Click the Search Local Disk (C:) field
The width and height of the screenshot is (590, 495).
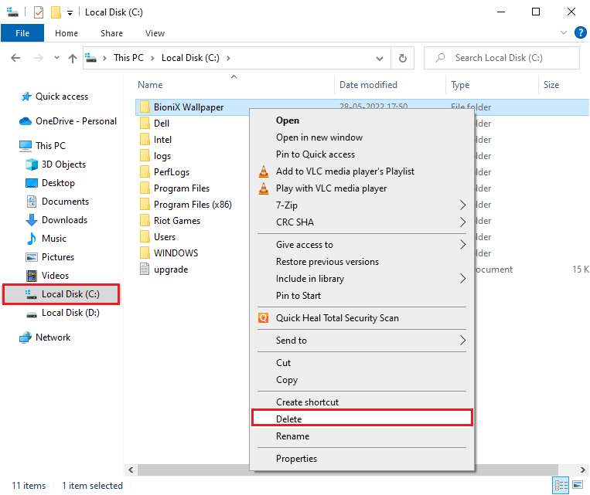510,58
